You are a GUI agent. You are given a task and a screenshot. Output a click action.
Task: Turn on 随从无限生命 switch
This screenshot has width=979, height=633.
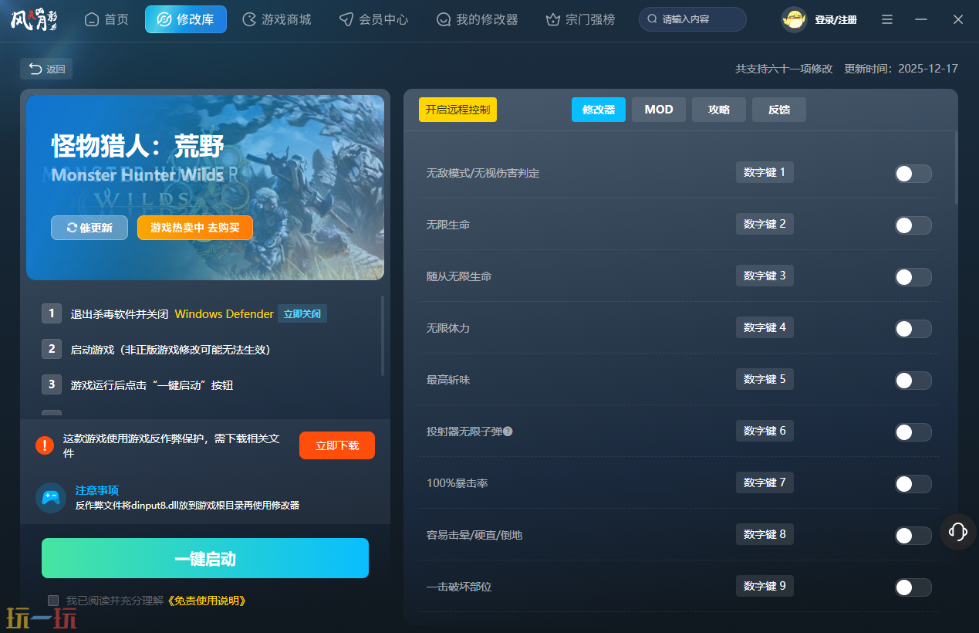point(913,277)
